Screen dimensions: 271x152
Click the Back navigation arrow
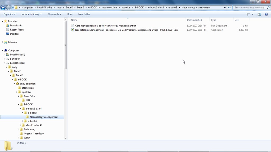pos(3,8)
